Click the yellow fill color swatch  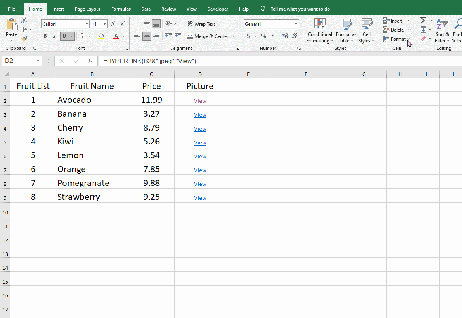(x=101, y=36)
